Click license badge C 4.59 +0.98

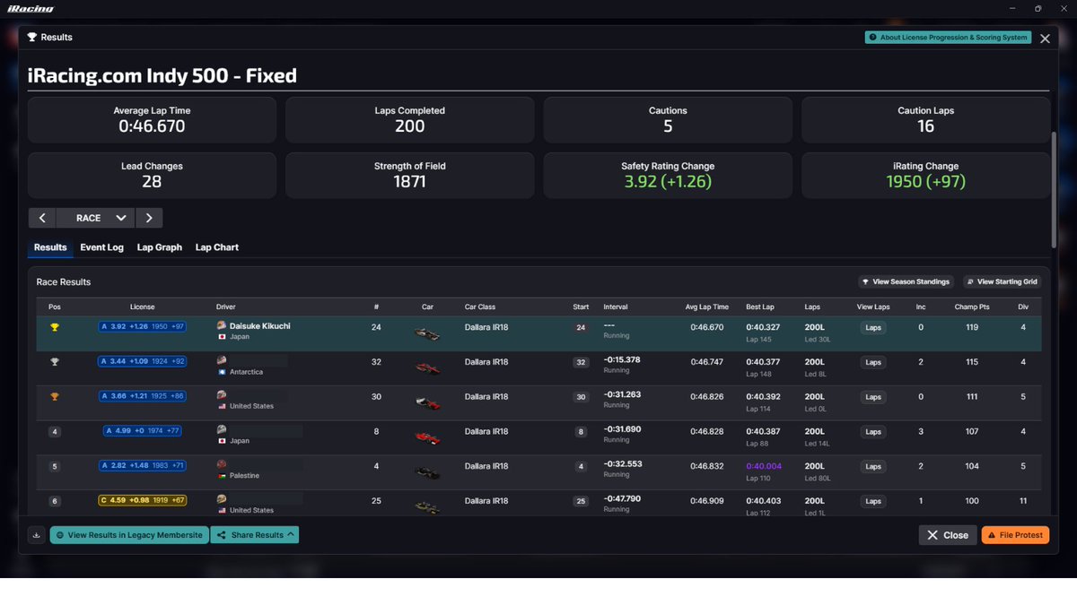tap(143, 500)
